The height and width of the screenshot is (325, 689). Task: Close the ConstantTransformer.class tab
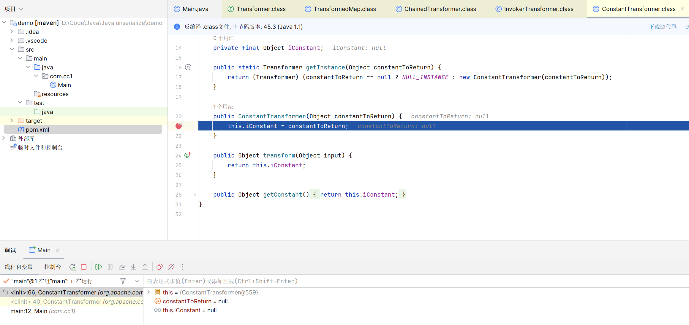pyautogui.click(x=682, y=9)
